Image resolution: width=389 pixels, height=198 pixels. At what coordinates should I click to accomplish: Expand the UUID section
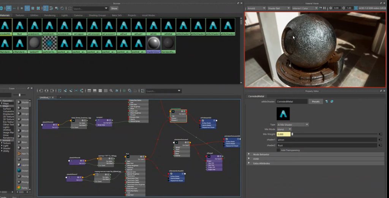[315, 159]
